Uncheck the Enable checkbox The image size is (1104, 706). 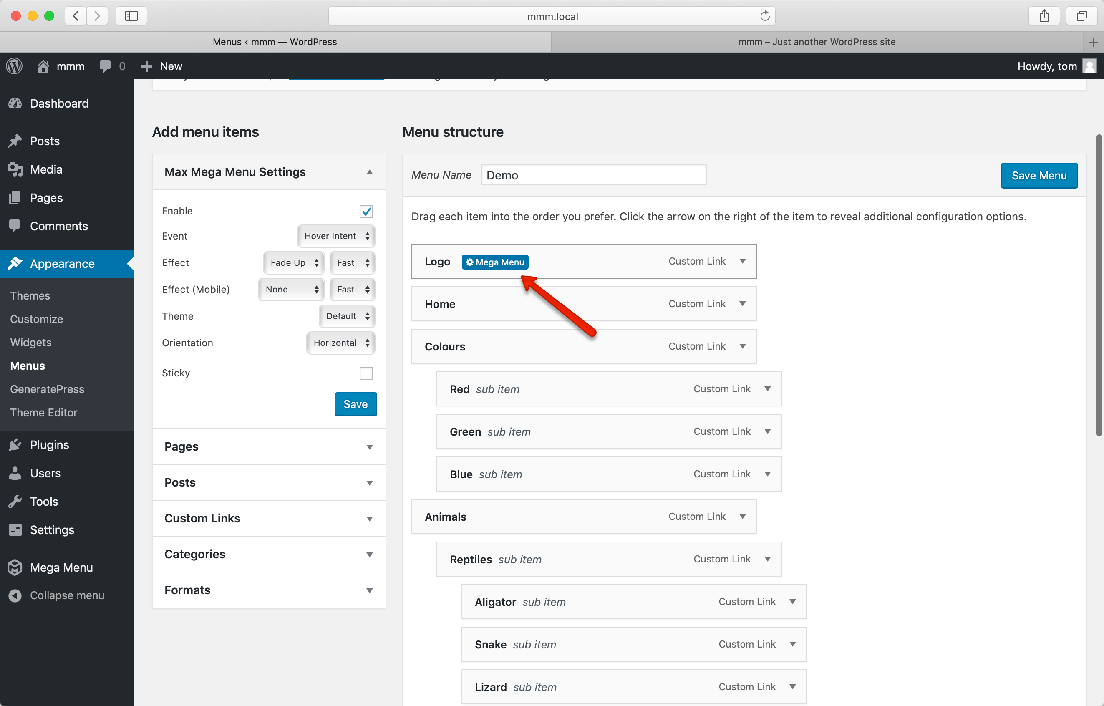tap(366, 212)
